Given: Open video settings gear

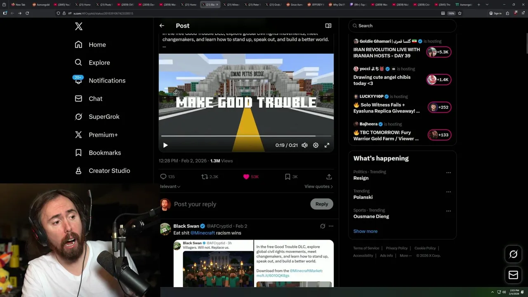Looking at the screenshot, I should [x=316, y=145].
